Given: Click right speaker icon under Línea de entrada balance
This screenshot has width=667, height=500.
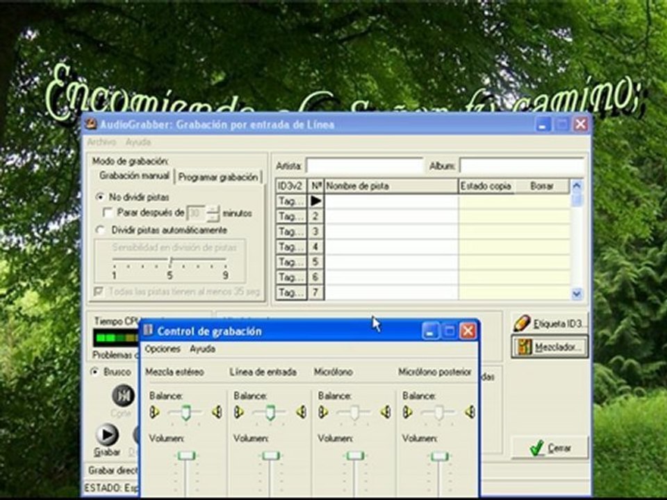Looking at the screenshot, I should pos(301,412).
